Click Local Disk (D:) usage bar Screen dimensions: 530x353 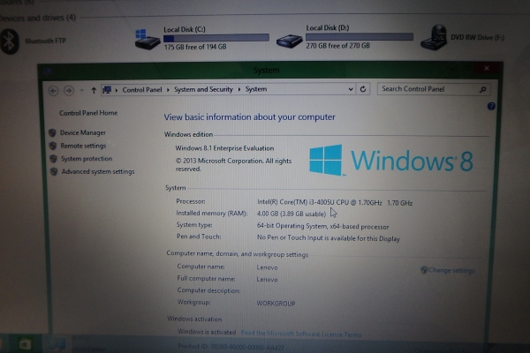coord(360,36)
